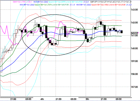Select the green Lower BB=160.9150 legend entry
This screenshot has height=101, width=140.
[60, 5]
